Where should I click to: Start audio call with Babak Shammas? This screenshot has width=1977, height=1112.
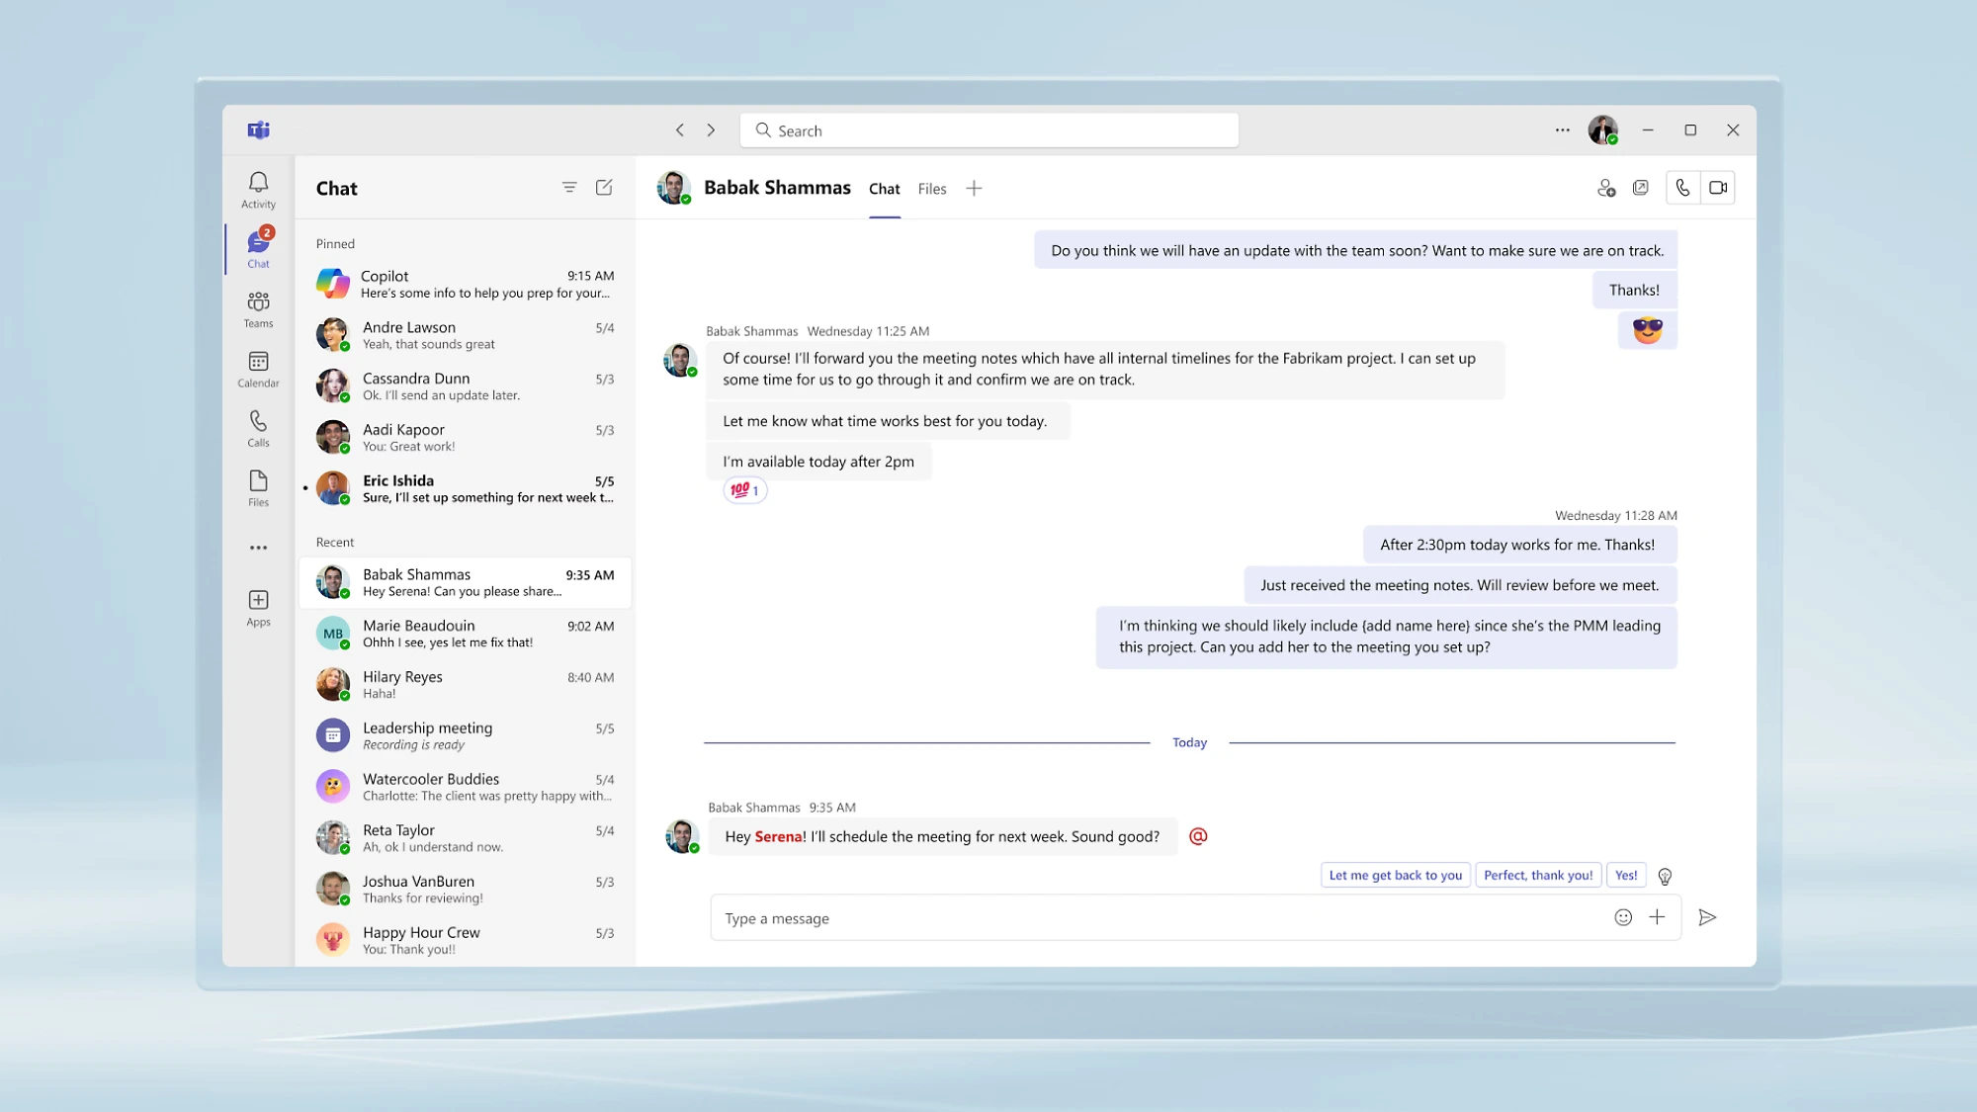click(x=1682, y=188)
